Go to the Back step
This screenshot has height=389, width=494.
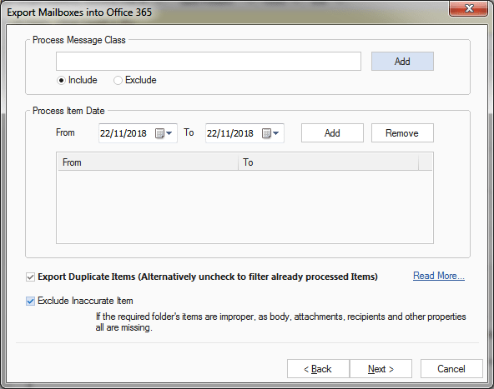[x=318, y=368]
